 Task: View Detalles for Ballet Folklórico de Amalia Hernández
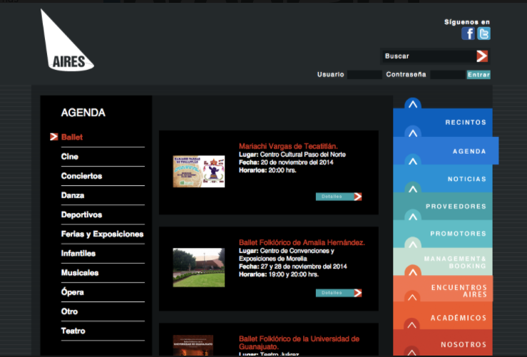[338, 293]
